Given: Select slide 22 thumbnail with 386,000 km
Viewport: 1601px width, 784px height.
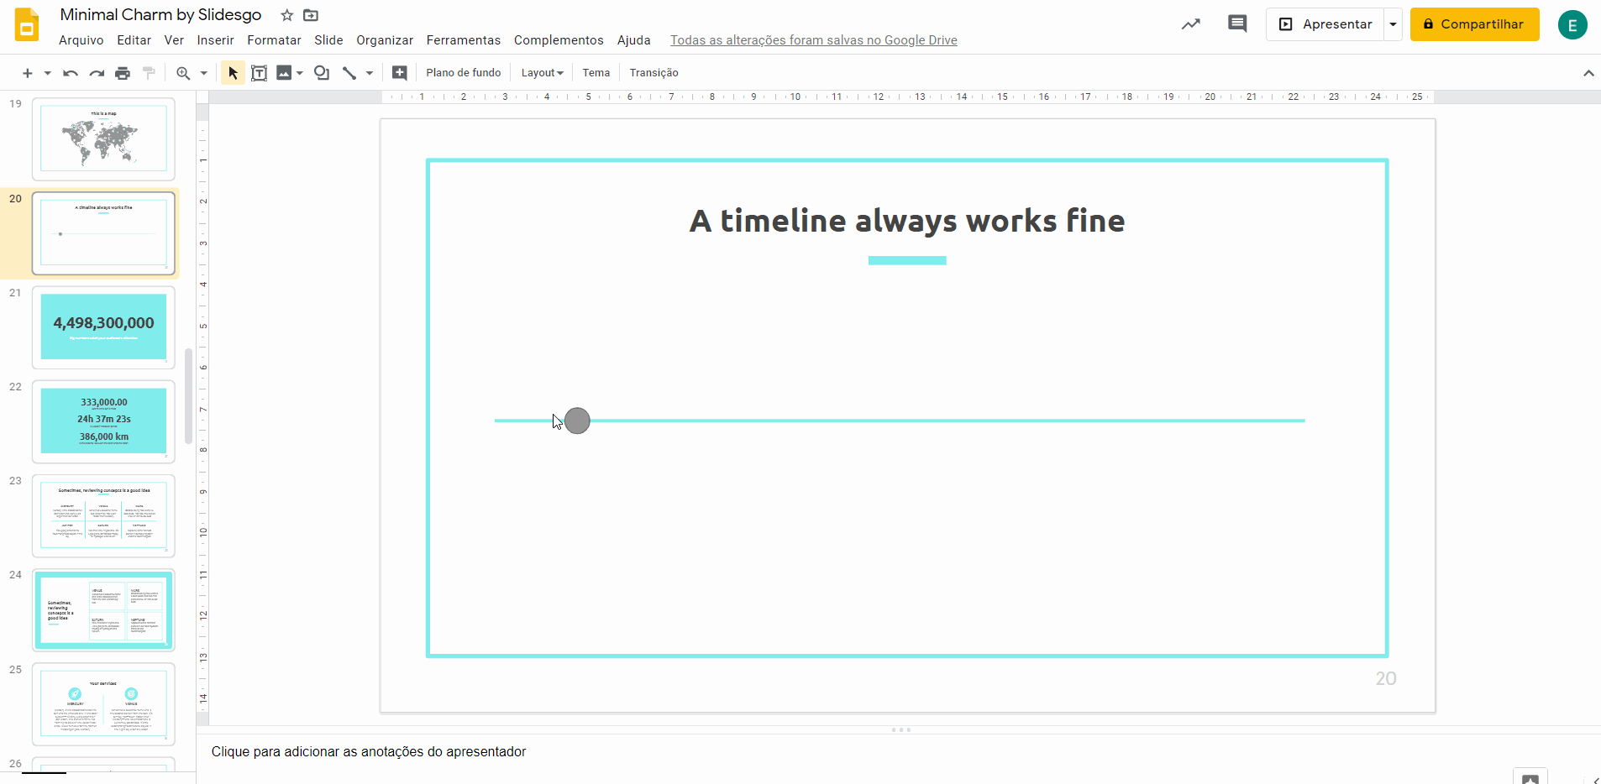Looking at the screenshot, I should 103,421.
